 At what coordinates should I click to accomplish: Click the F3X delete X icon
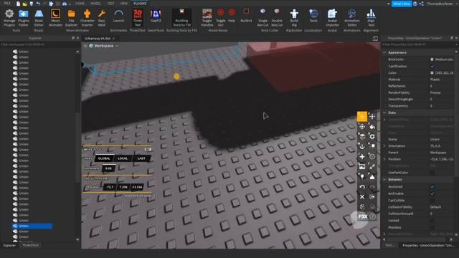362,196
